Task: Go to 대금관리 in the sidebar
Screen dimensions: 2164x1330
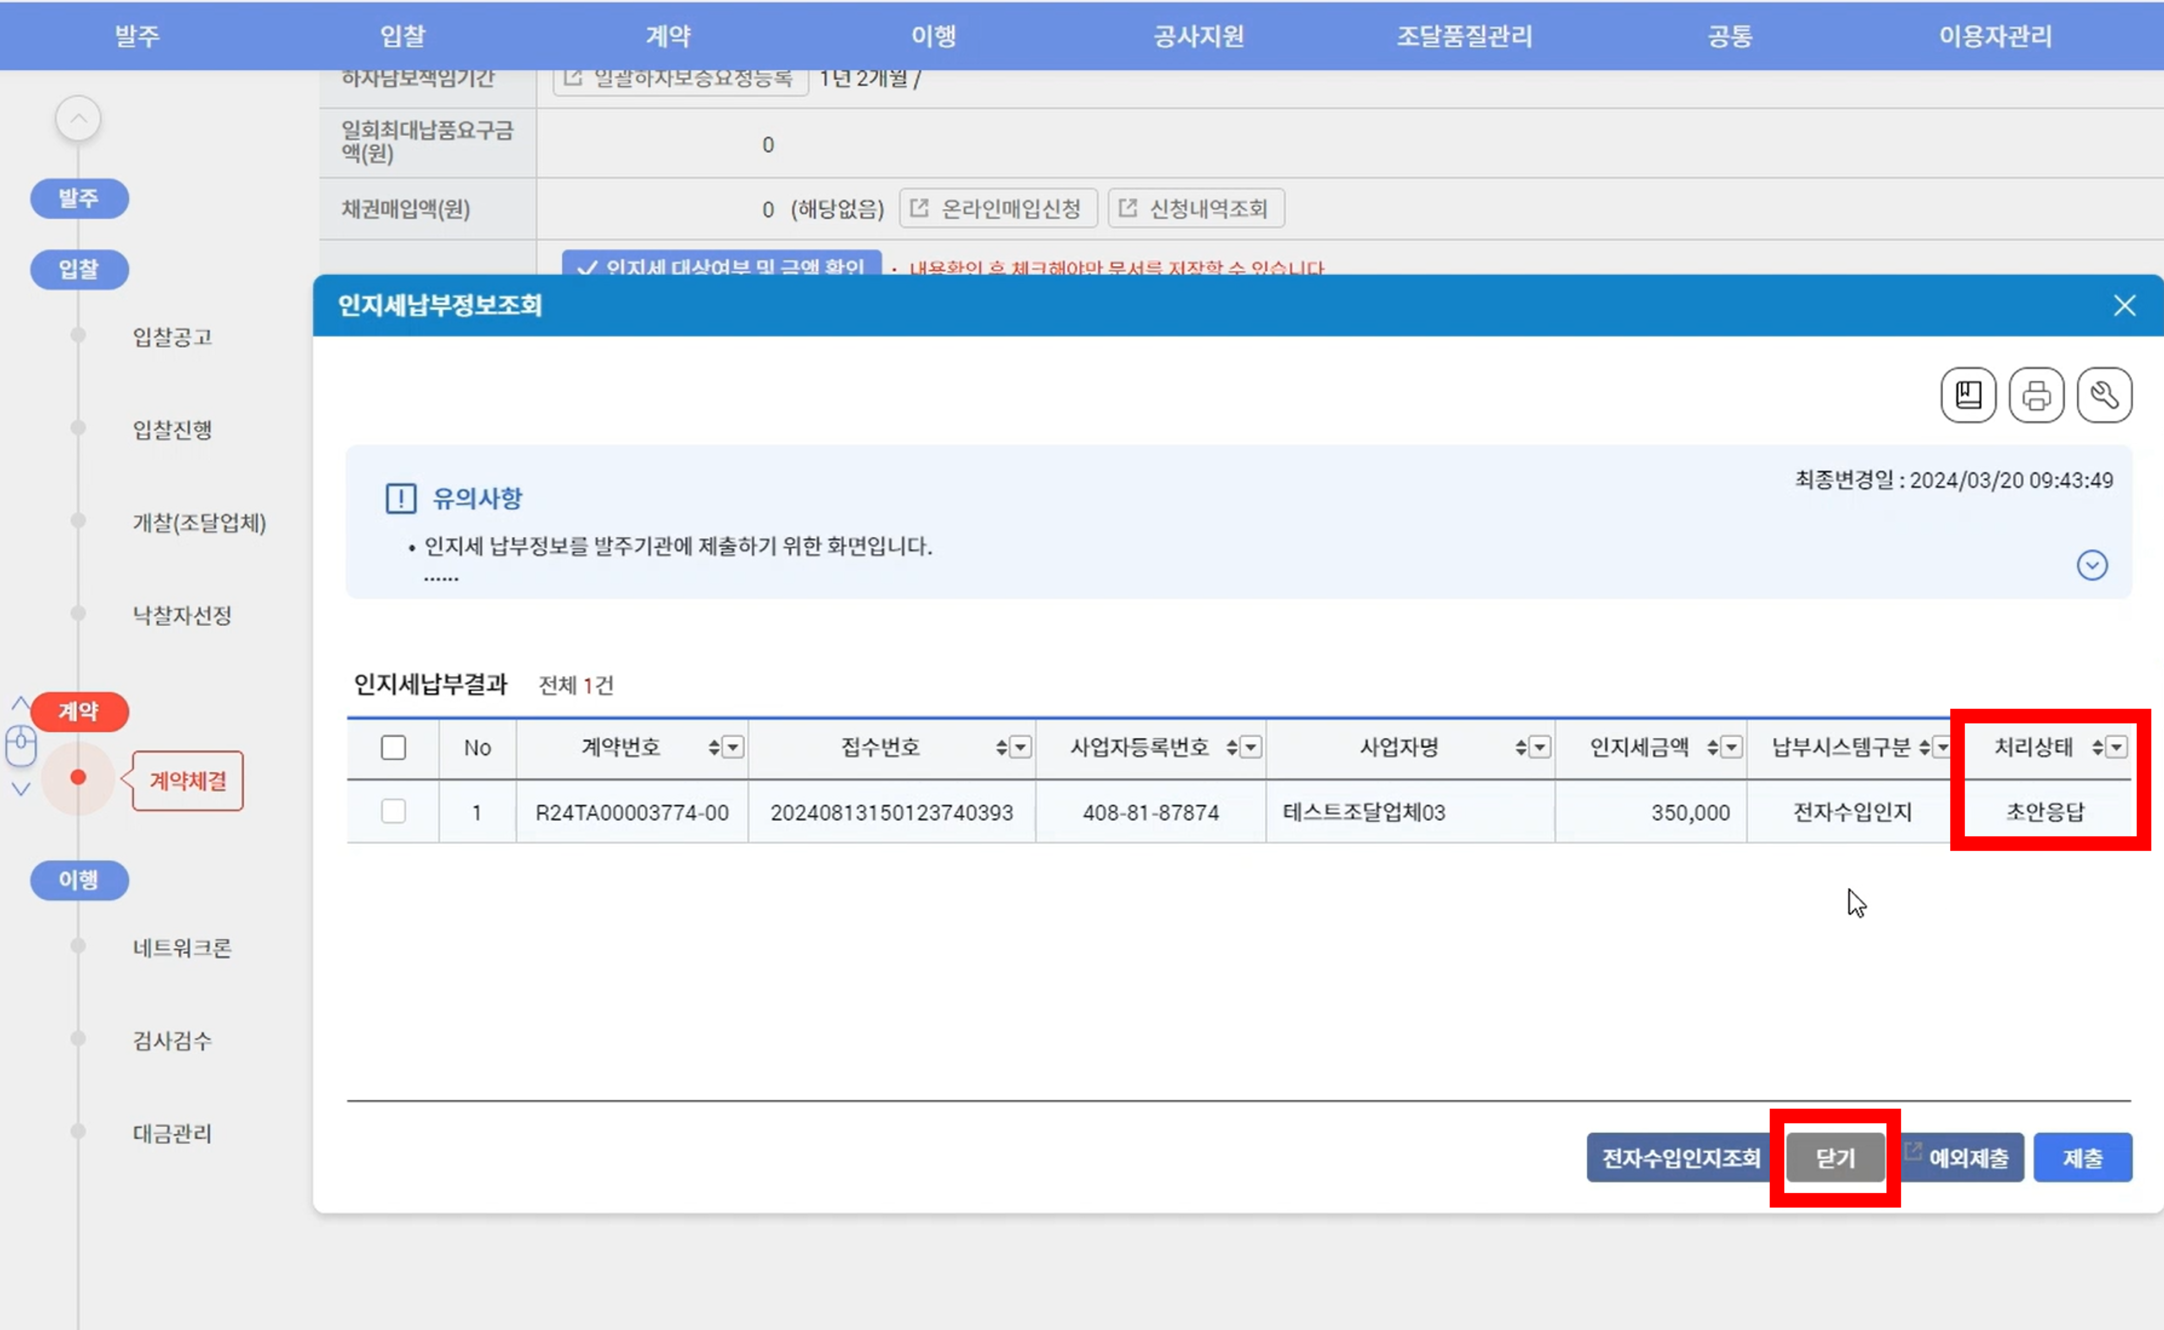Action: point(172,1133)
